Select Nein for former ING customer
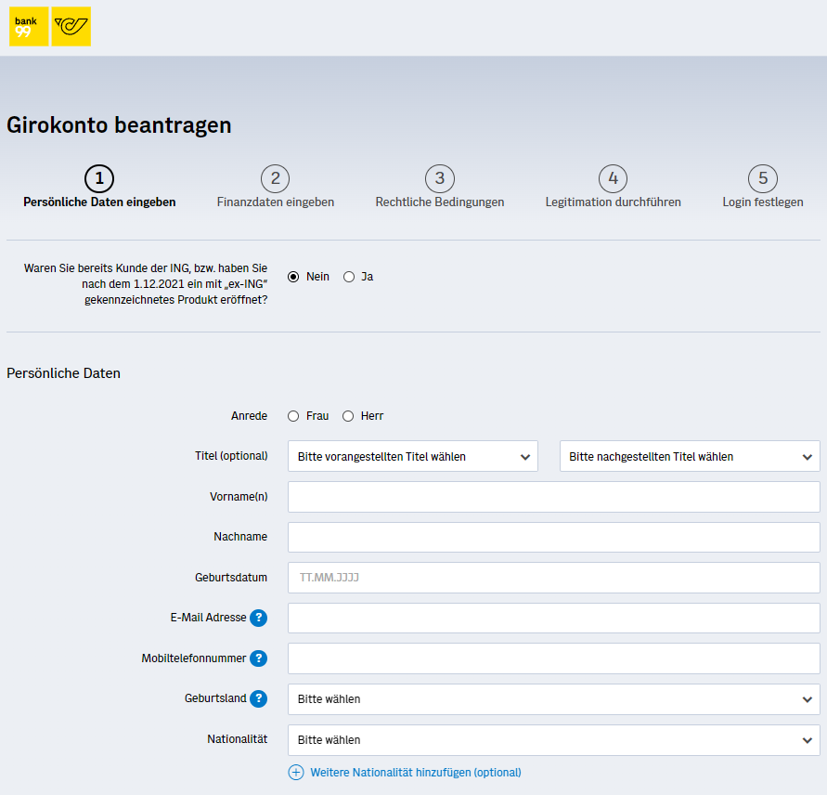Image resolution: width=827 pixels, height=795 pixels. [293, 277]
